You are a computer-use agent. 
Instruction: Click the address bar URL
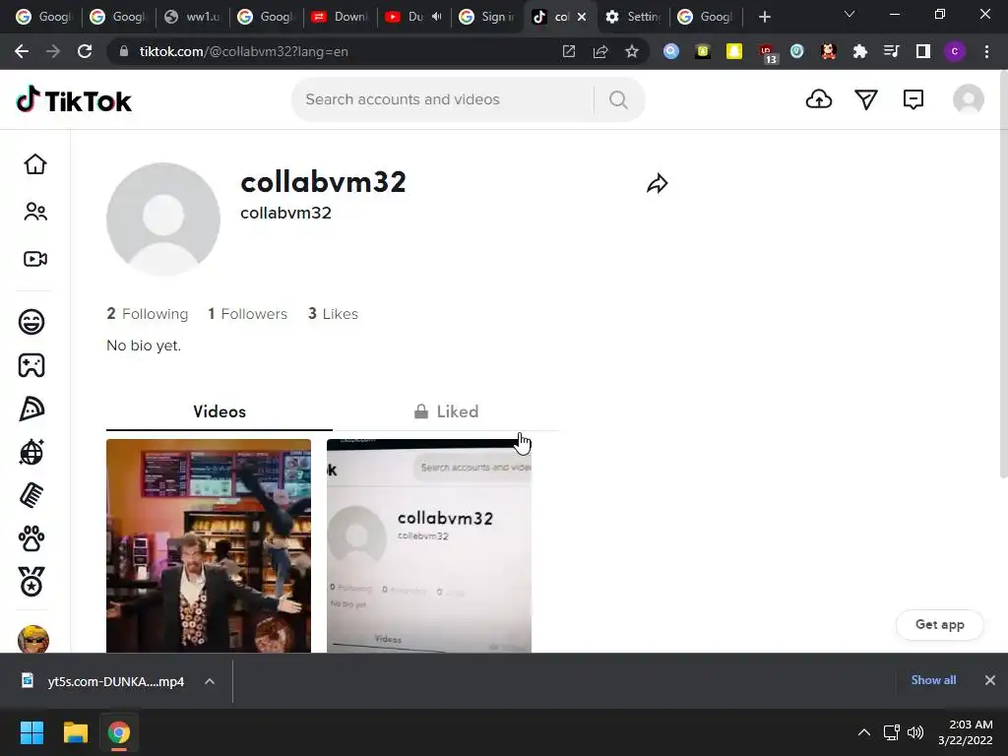[244, 51]
